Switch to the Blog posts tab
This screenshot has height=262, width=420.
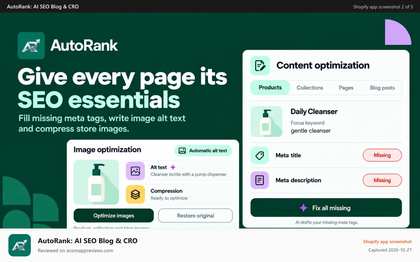[382, 88]
